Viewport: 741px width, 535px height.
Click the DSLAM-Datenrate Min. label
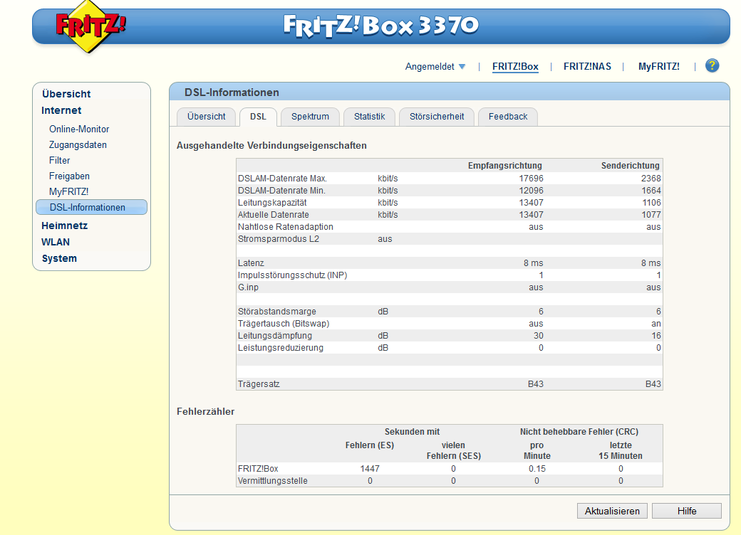(281, 191)
